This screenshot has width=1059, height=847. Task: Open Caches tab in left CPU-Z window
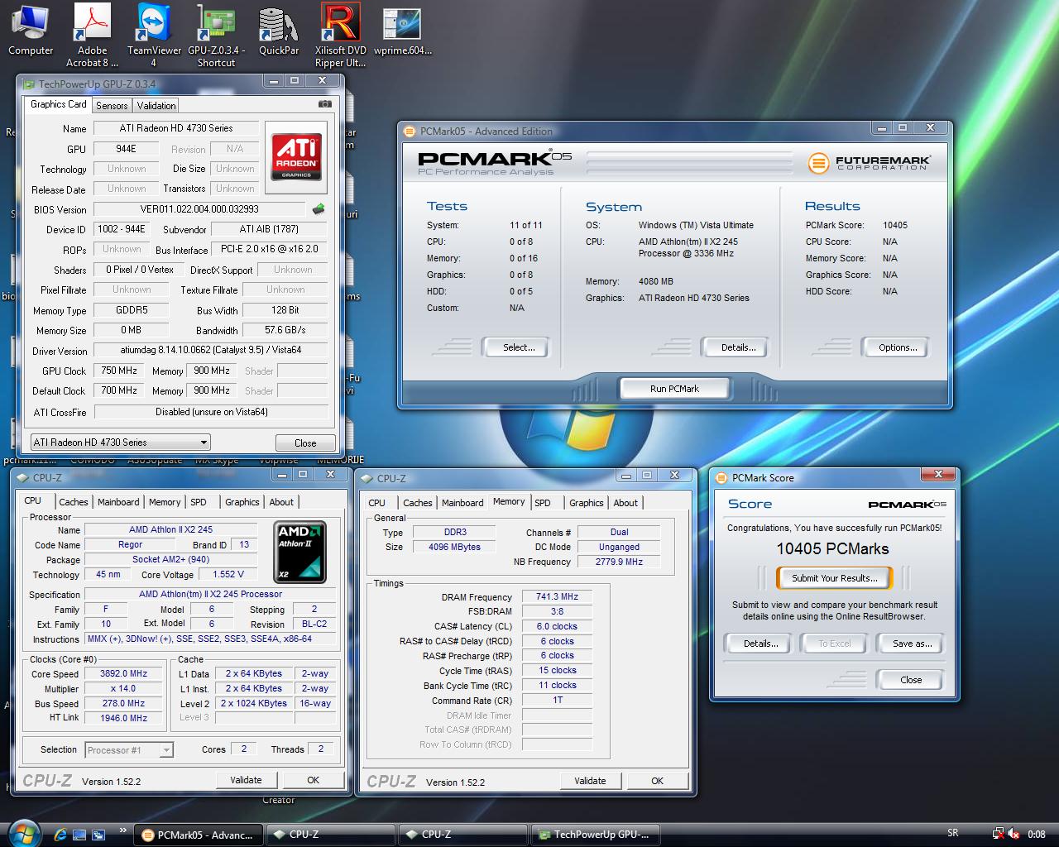tap(73, 502)
